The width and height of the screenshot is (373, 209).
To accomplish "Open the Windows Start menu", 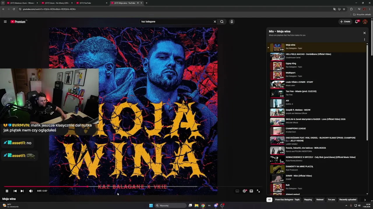I will [x=151, y=206].
